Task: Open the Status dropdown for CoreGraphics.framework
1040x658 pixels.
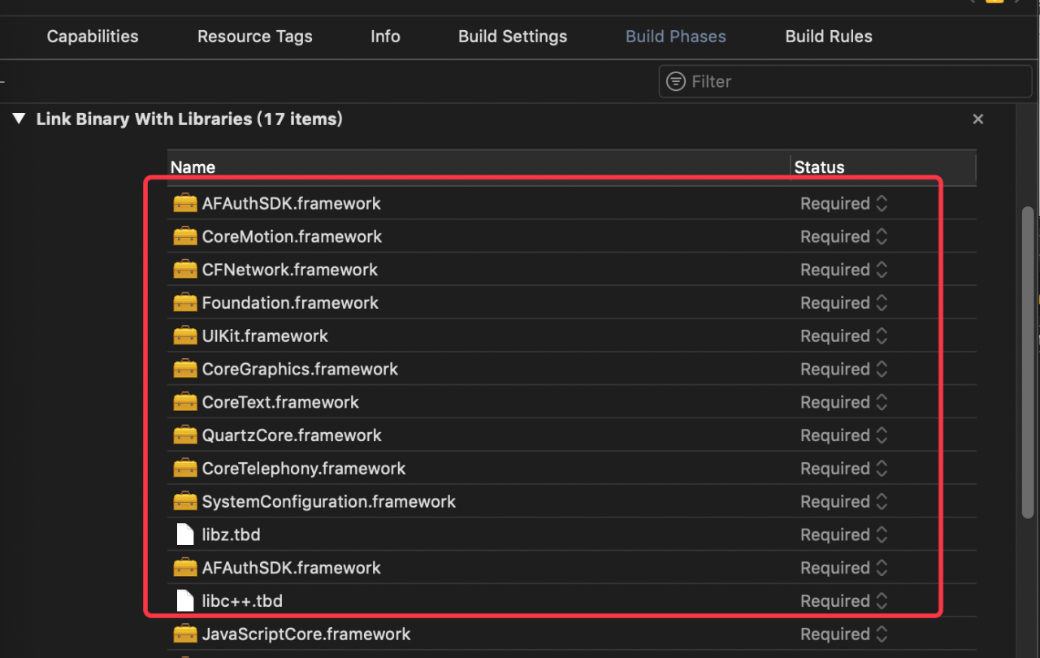Action: click(844, 369)
